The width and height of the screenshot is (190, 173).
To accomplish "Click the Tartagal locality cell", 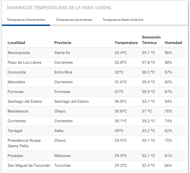I will [x=15, y=131].
